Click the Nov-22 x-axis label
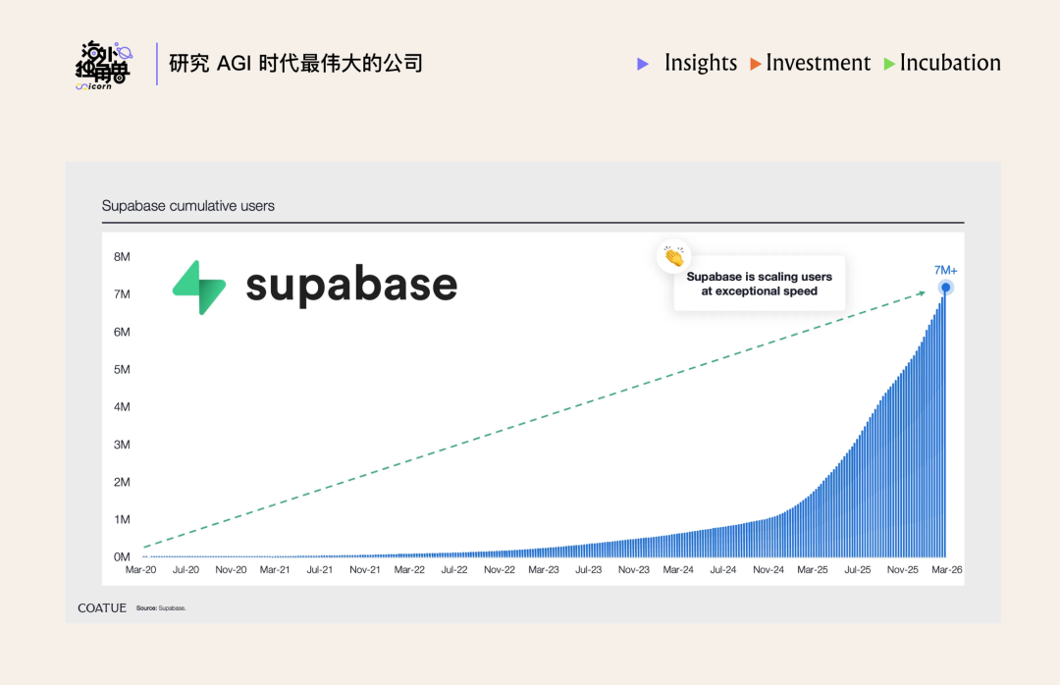Screen dimensions: 1060x685 (500, 570)
